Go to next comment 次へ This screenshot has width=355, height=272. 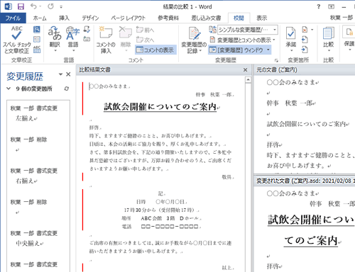coord(145,40)
